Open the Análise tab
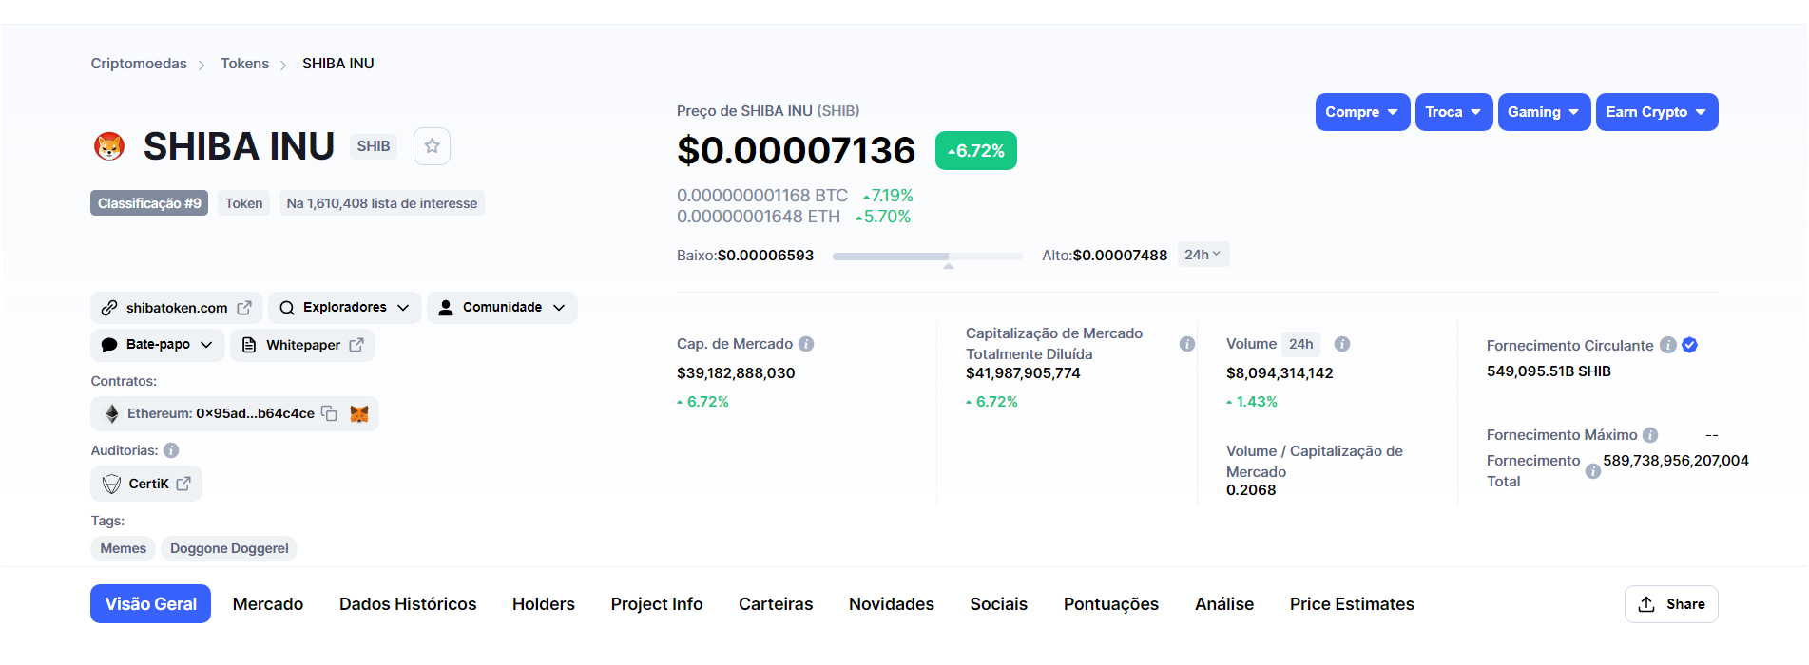The image size is (1809, 665). pyautogui.click(x=1224, y=604)
